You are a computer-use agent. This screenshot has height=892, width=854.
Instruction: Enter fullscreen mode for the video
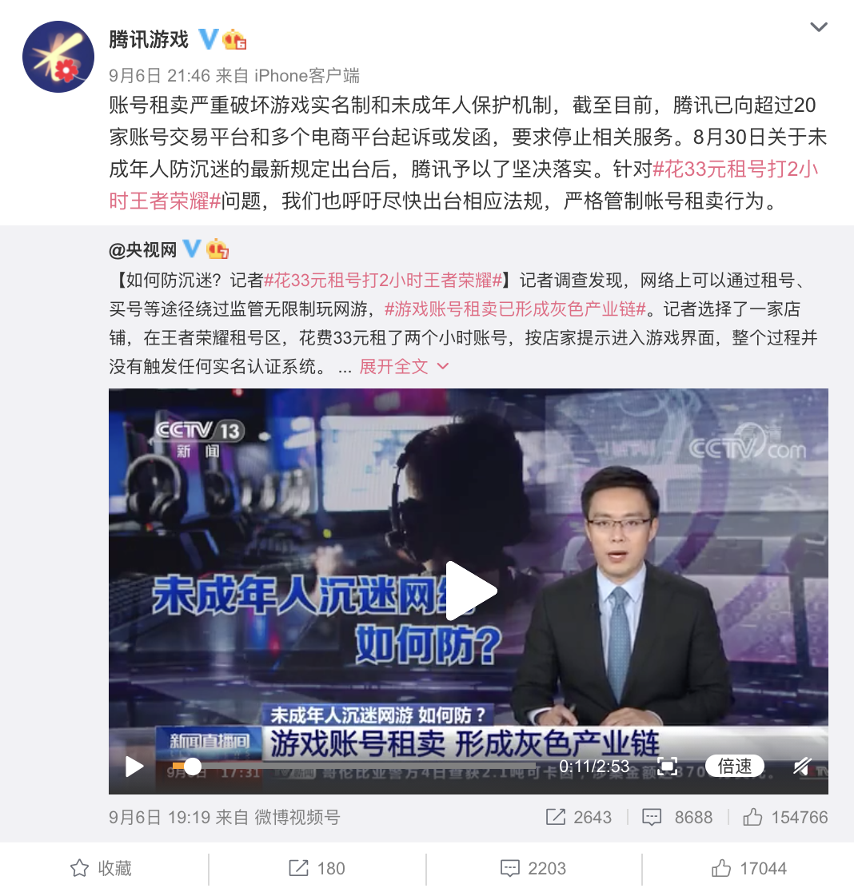667,767
